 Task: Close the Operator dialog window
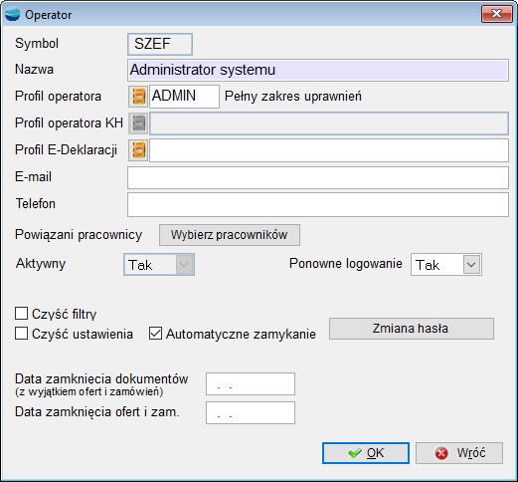(x=497, y=14)
